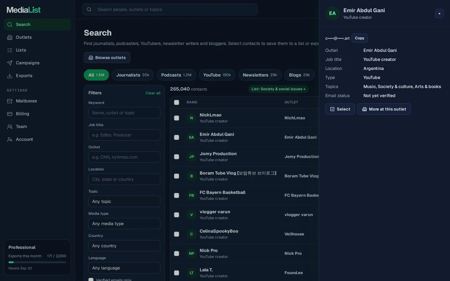Open the Any language dropdown
The image size is (450, 281).
pos(124,268)
